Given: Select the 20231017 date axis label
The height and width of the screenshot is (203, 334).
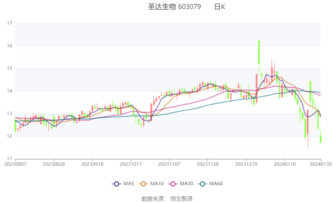Looking at the screenshot, I should [131, 164].
